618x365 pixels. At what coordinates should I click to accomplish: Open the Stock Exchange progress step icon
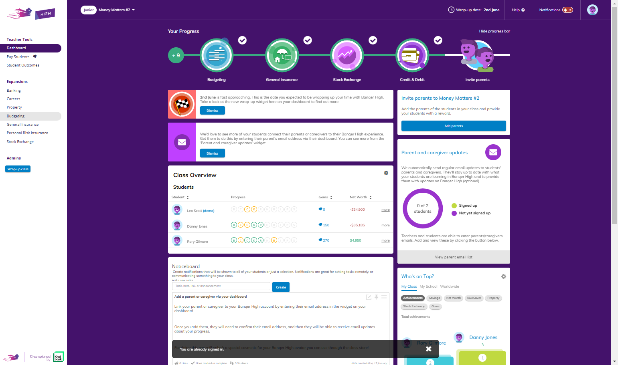click(x=347, y=55)
